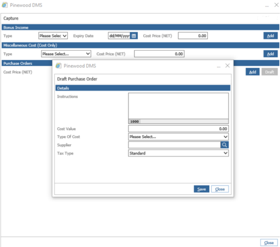Click the Cost Value field

click(178, 129)
